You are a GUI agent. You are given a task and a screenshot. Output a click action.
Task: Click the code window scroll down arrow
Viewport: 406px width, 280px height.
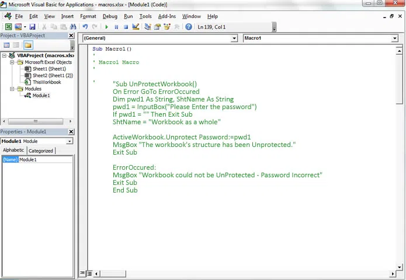pyautogui.click(x=399, y=267)
